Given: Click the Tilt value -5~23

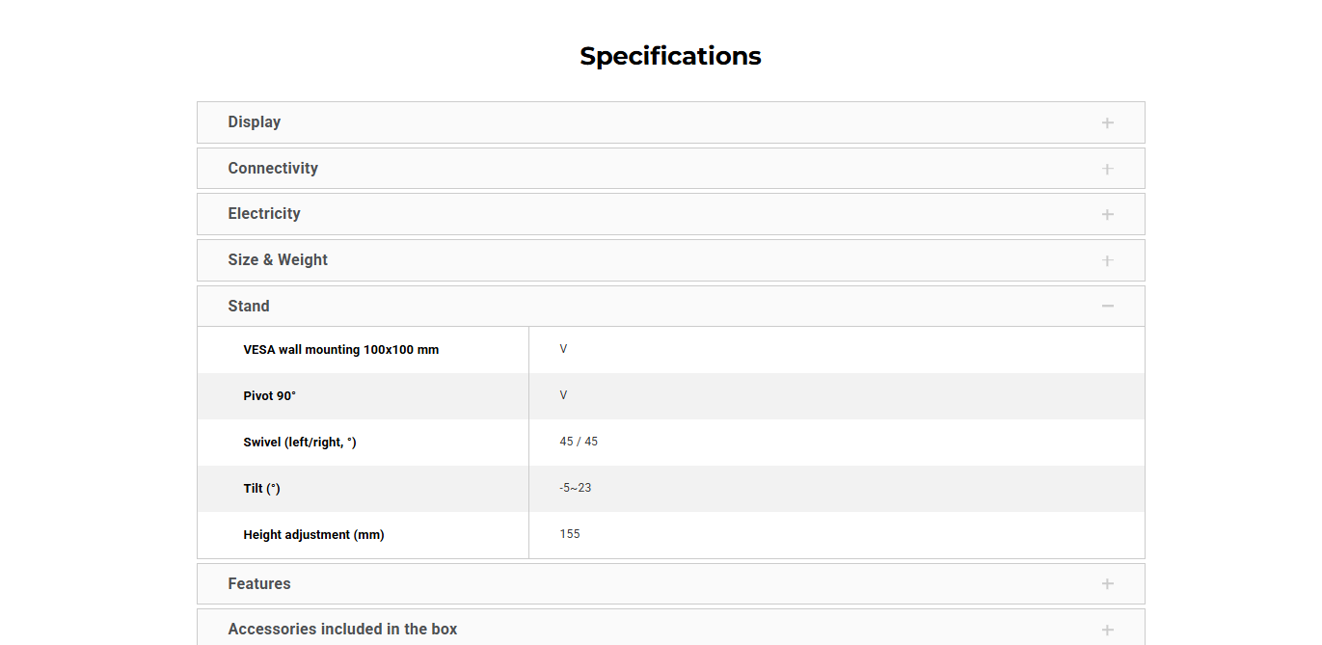Looking at the screenshot, I should (575, 488).
